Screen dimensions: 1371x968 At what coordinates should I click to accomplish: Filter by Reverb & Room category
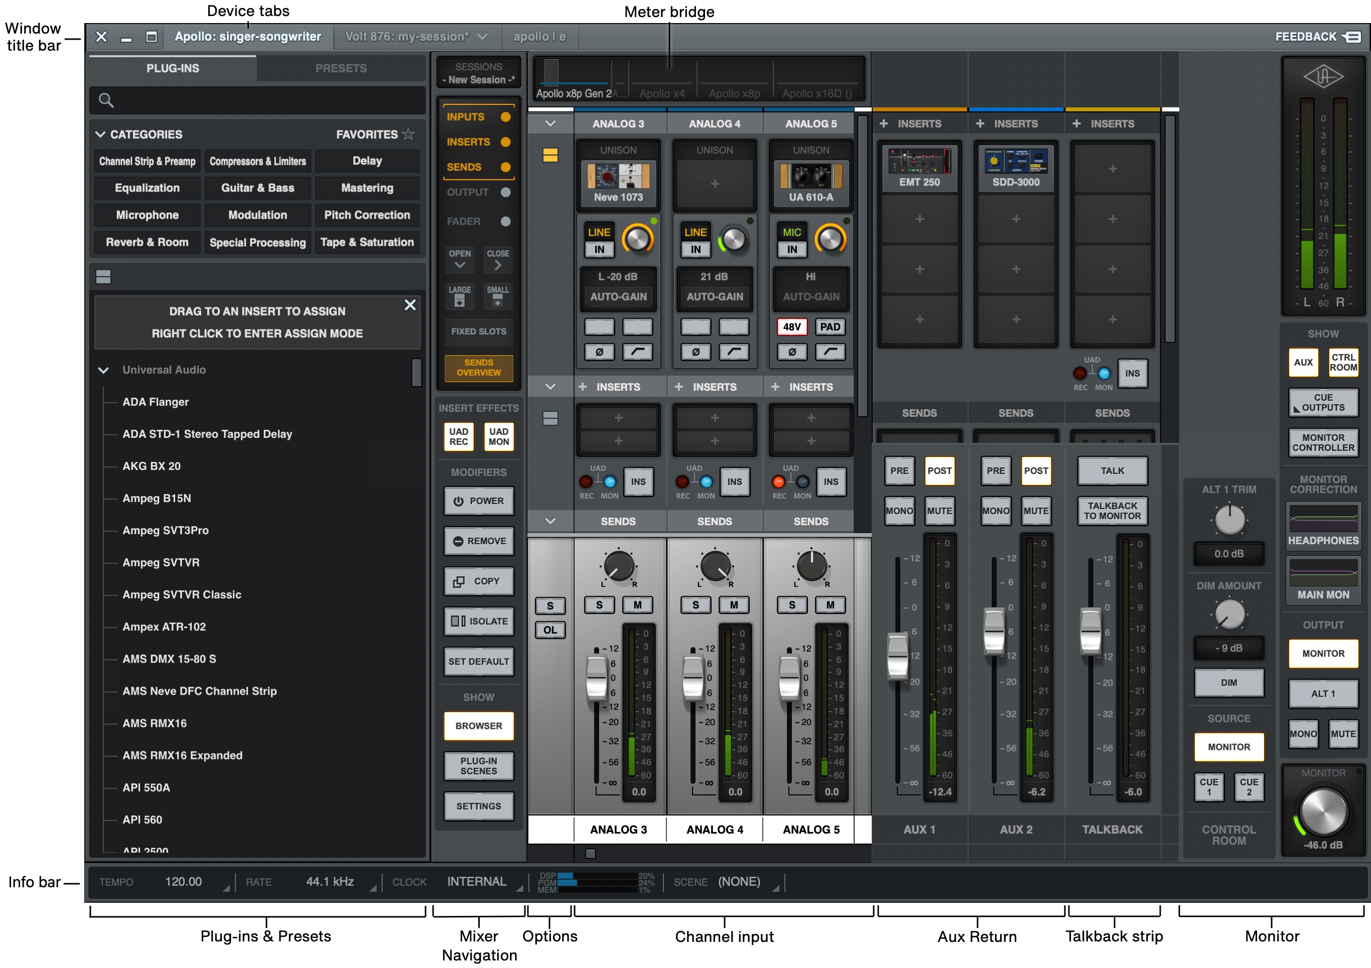147,242
